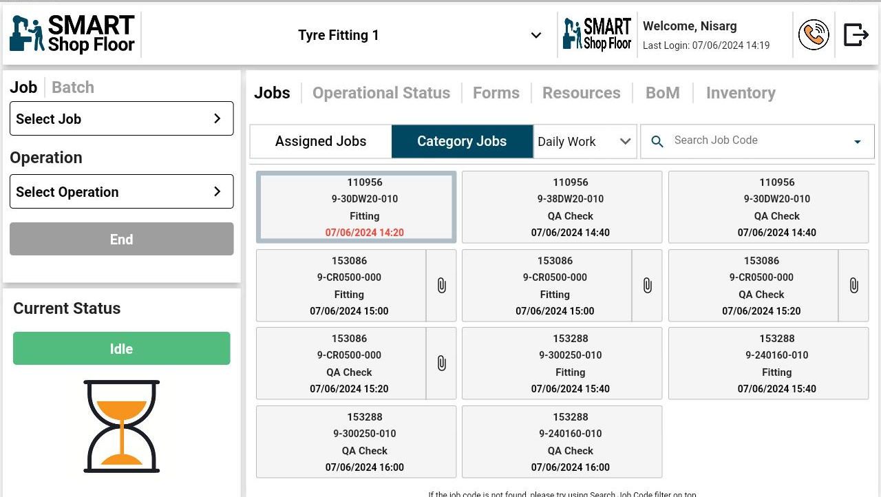Switch to Assigned Jobs view

click(x=321, y=141)
